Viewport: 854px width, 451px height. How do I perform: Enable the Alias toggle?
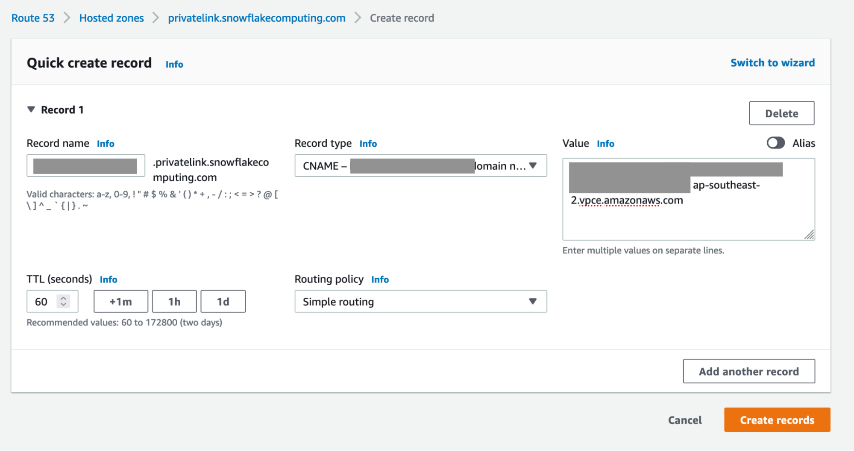pyautogui.click(x=776, y=143)
